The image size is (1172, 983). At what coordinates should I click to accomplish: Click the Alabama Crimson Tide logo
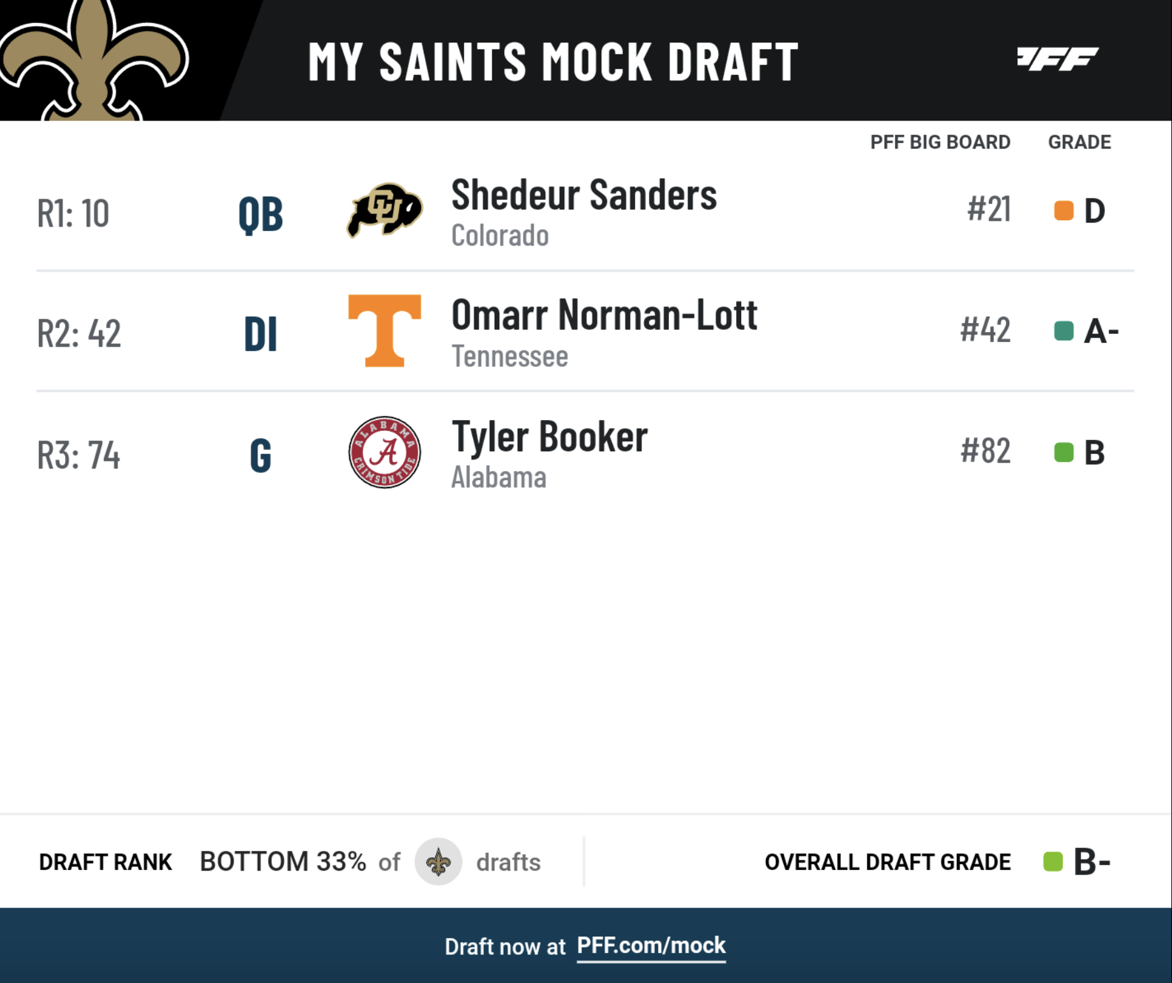coord(384,452)
